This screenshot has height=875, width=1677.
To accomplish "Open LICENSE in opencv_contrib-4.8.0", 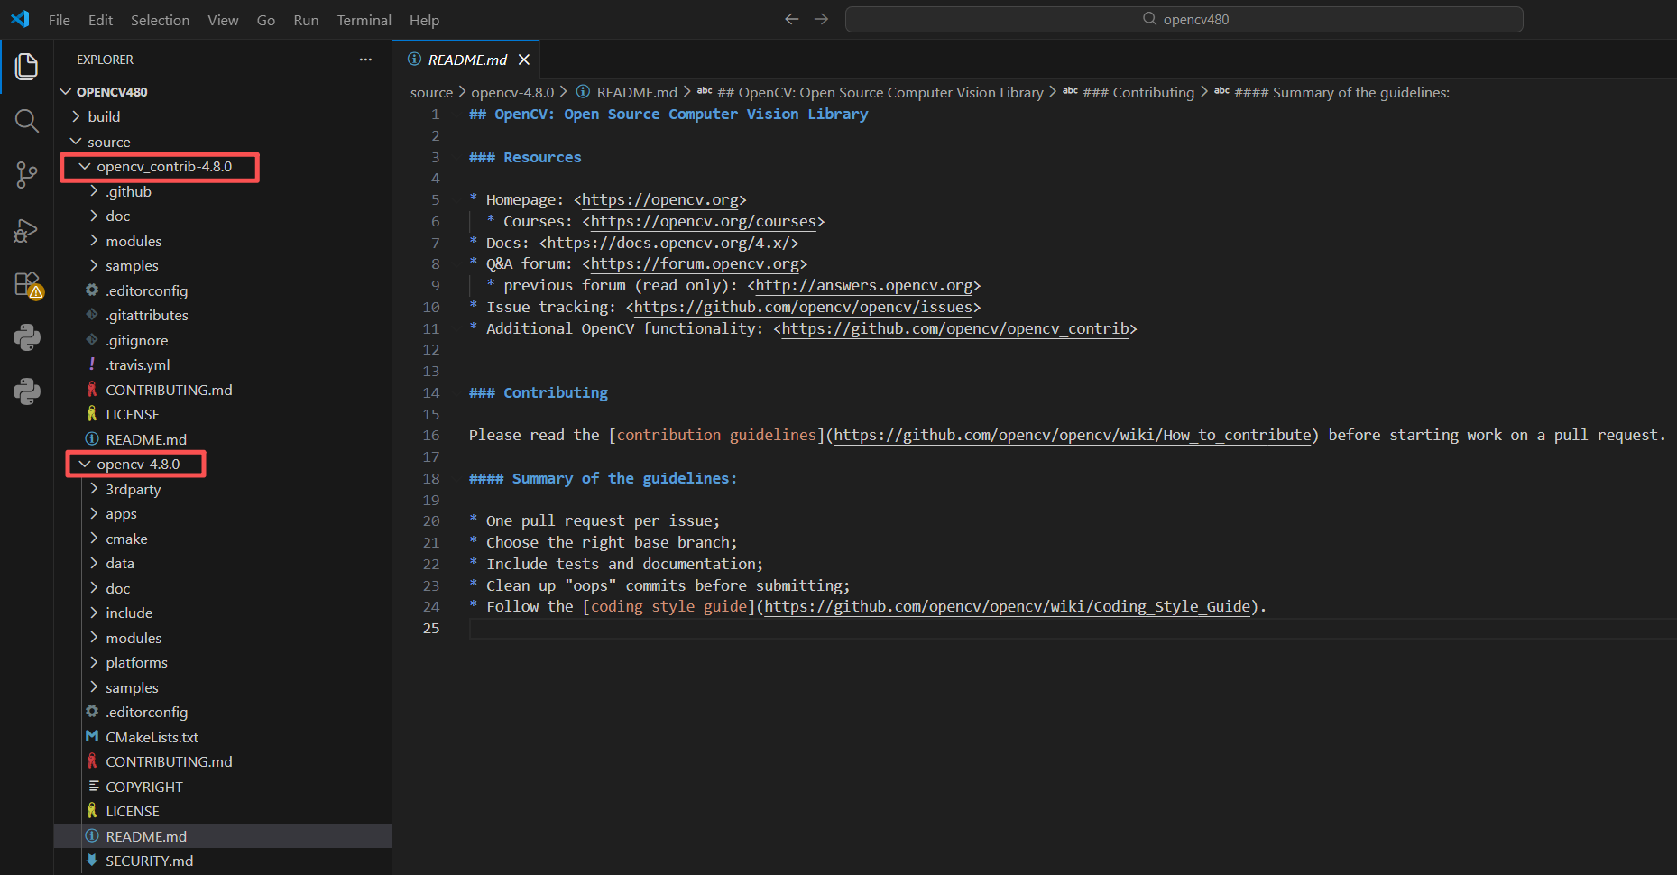I will 223,414.
